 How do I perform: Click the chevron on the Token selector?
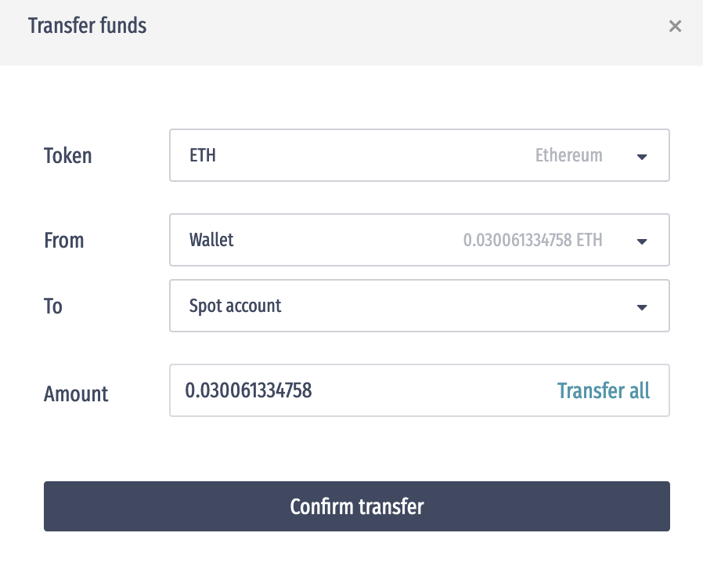(x=642, y=156)
